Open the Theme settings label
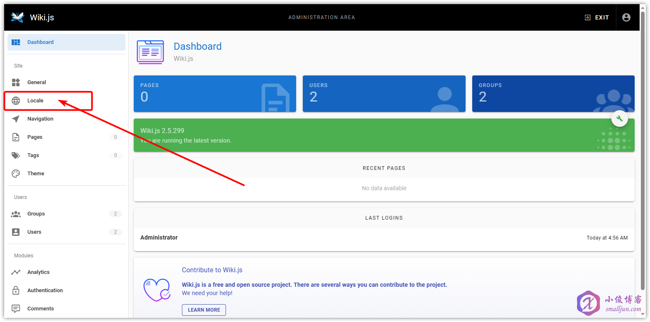 pos(36,174)
